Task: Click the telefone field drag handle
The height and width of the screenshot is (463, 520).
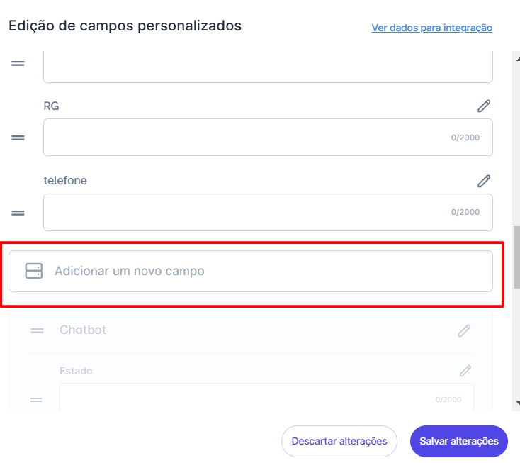Action: [x=18, y=212]
